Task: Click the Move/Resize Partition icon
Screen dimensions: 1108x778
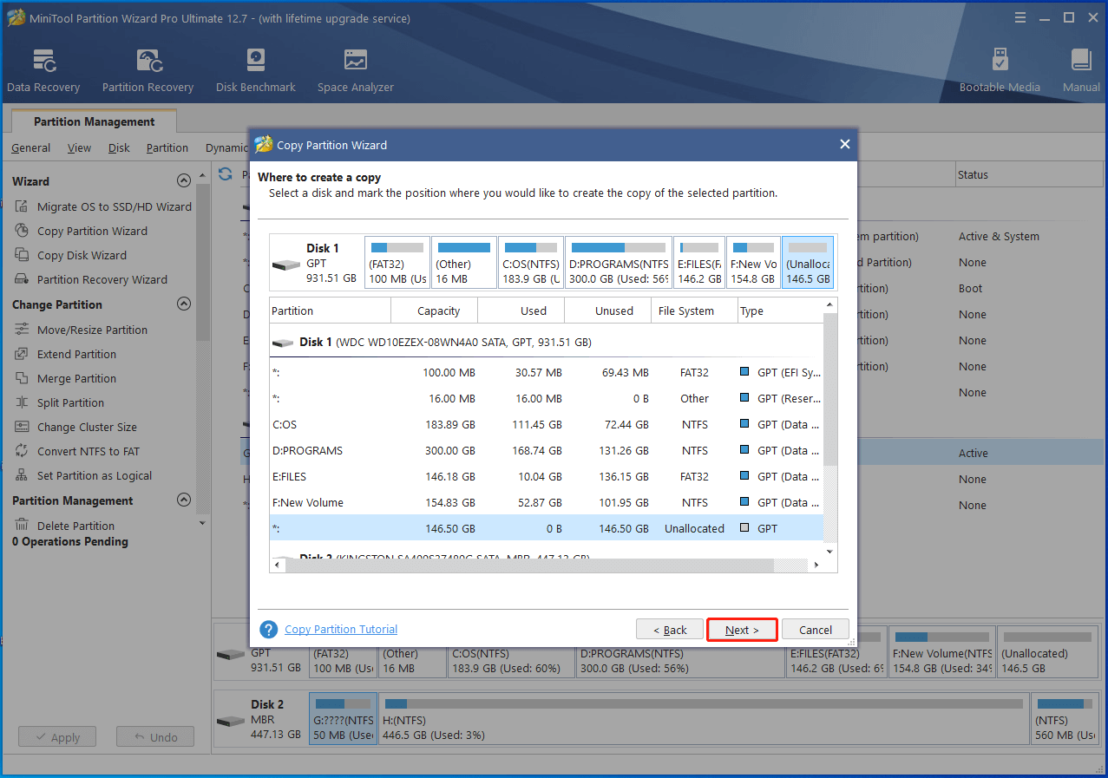Action: 22,330
